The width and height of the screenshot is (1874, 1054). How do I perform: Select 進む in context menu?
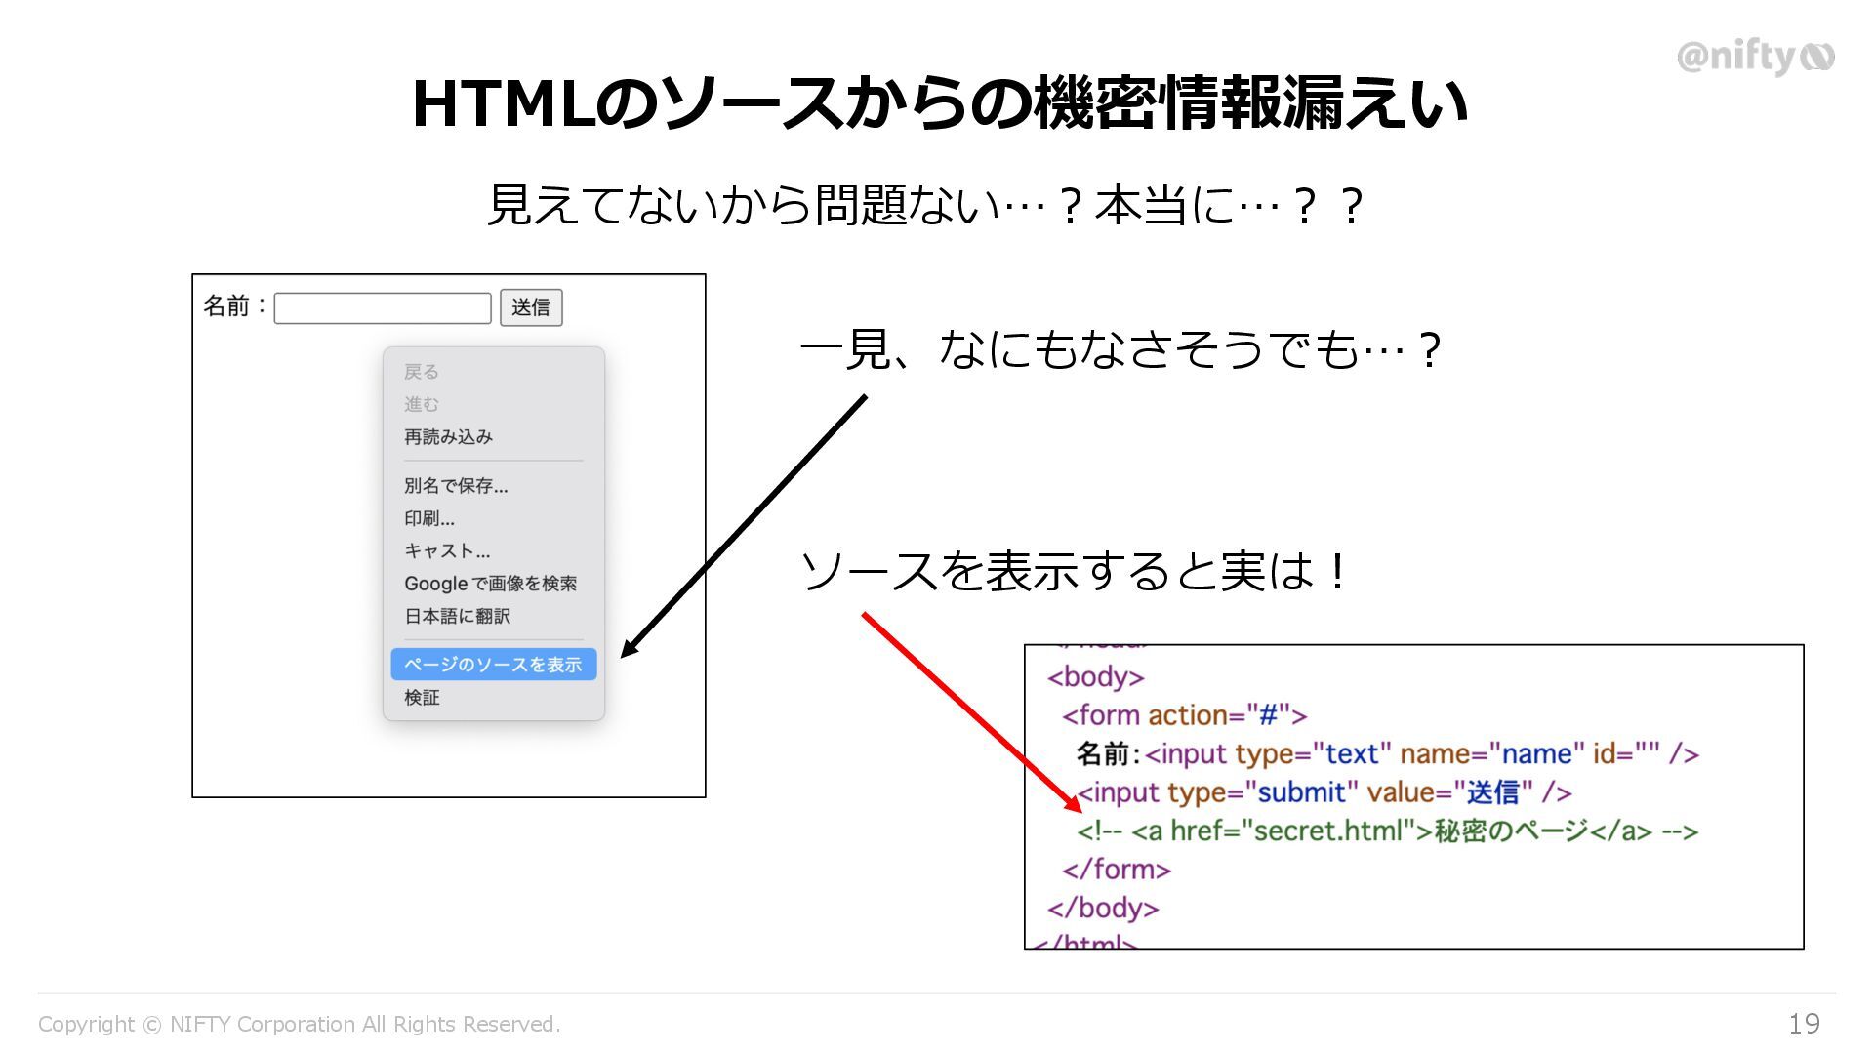pos(422,404)
